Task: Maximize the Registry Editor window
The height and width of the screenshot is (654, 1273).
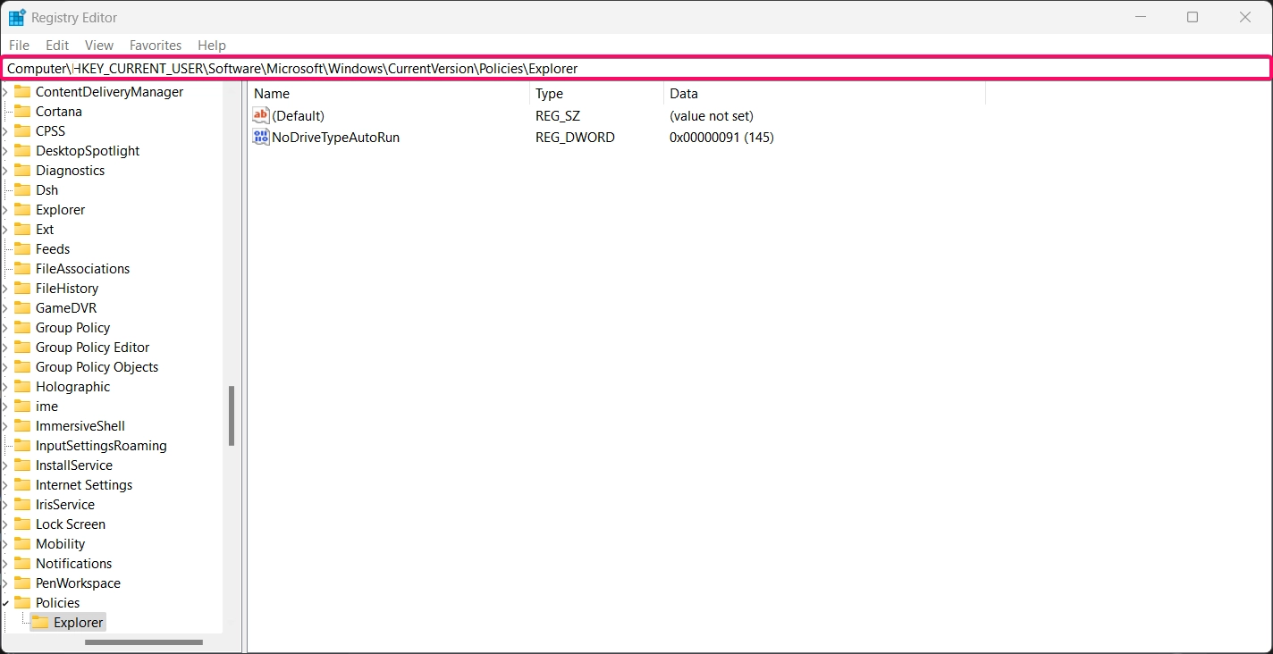Action: pos(1192,17)
